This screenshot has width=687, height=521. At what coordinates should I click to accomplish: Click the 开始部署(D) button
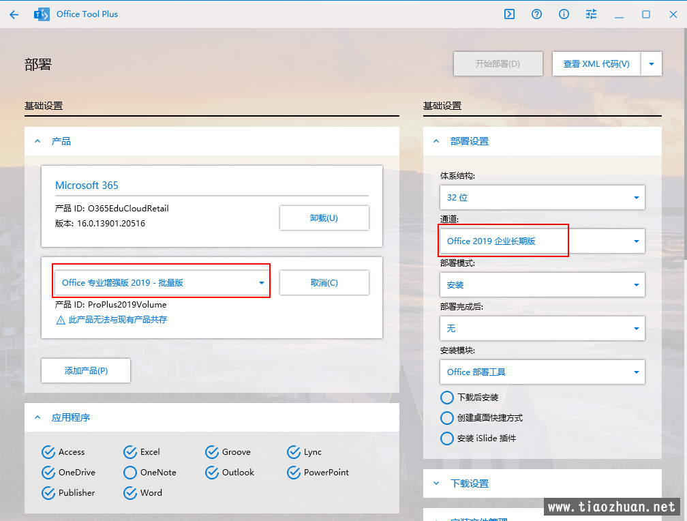coord(498,63)
